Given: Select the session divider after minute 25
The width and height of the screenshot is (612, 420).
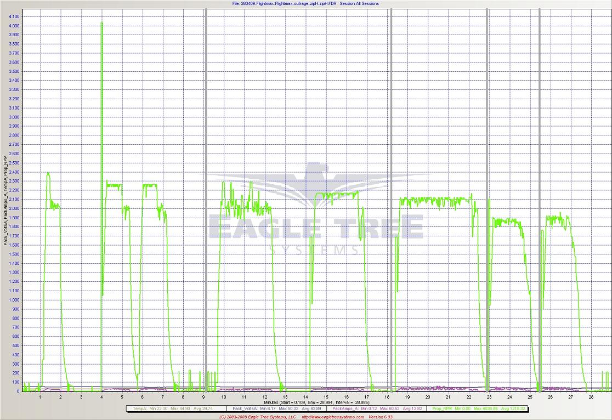Looking at the screenshot, I should (540, 197).
